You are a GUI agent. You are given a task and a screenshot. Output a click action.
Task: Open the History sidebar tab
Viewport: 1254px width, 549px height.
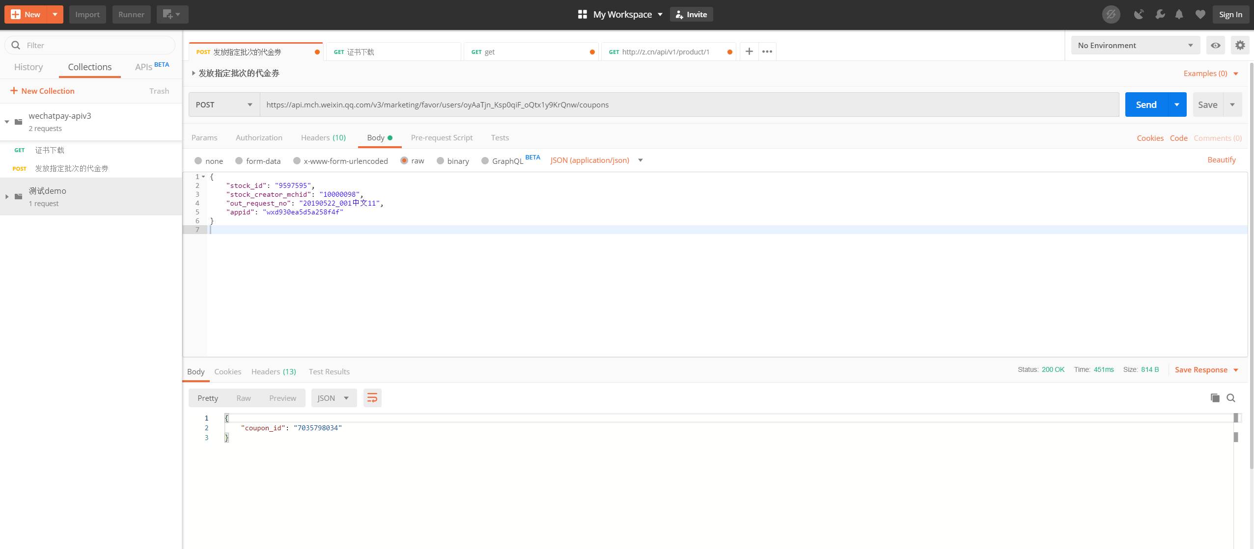pyautogui.click(x=28, y=67)
